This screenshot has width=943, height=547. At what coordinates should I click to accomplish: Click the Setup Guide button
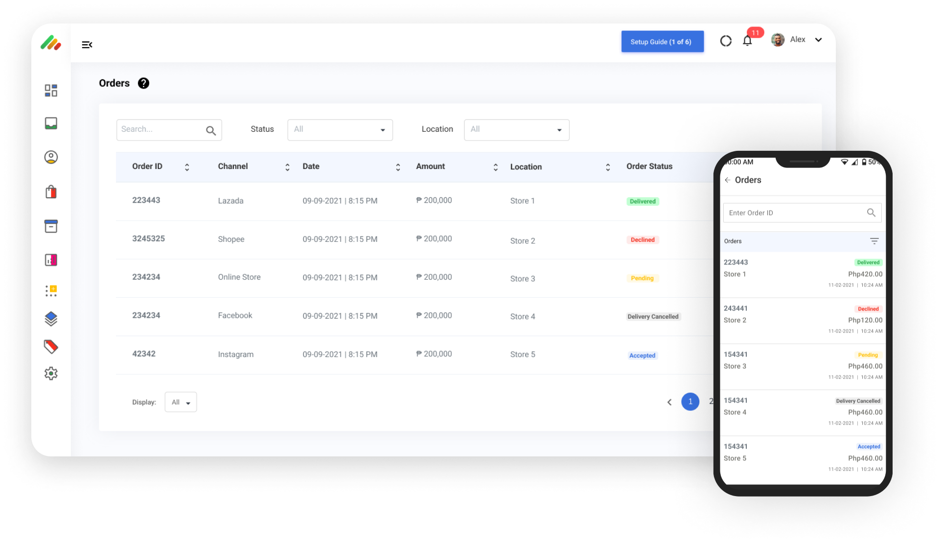click(662, 42)
